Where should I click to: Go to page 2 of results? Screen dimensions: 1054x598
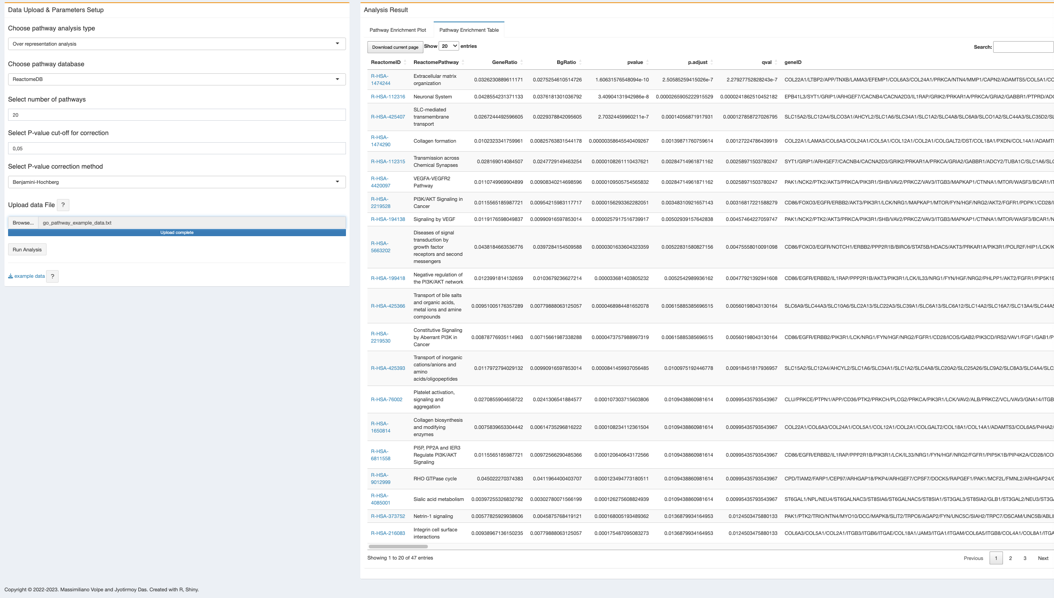tap(1010, 558)
